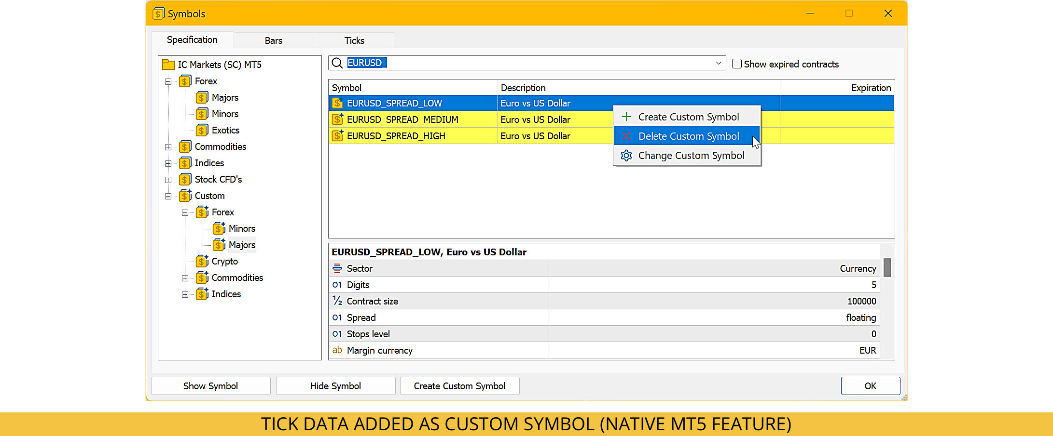This screenshot has width=1053, height=436.
Task: Click the Show Symbol button
Action: [x=211, y=386]
